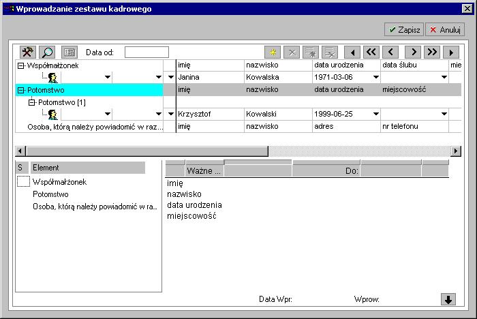Click the Janina name cell
The height and width of the screenshot is (319, 477).
(x=210, y=77)
